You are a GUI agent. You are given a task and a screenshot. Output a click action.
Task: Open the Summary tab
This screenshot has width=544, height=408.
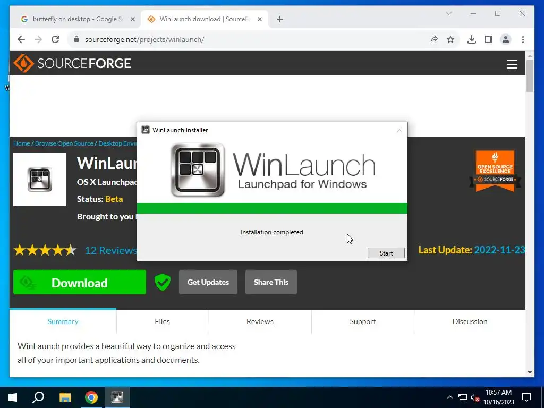point(63,321)
